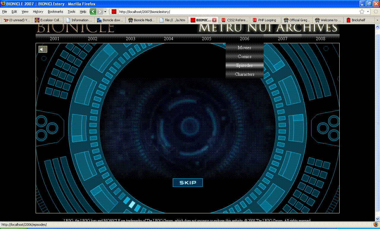Go to the 2006 archive year
Image resolution: width=380 pixels, height=229 pixels.
point(245,39)
